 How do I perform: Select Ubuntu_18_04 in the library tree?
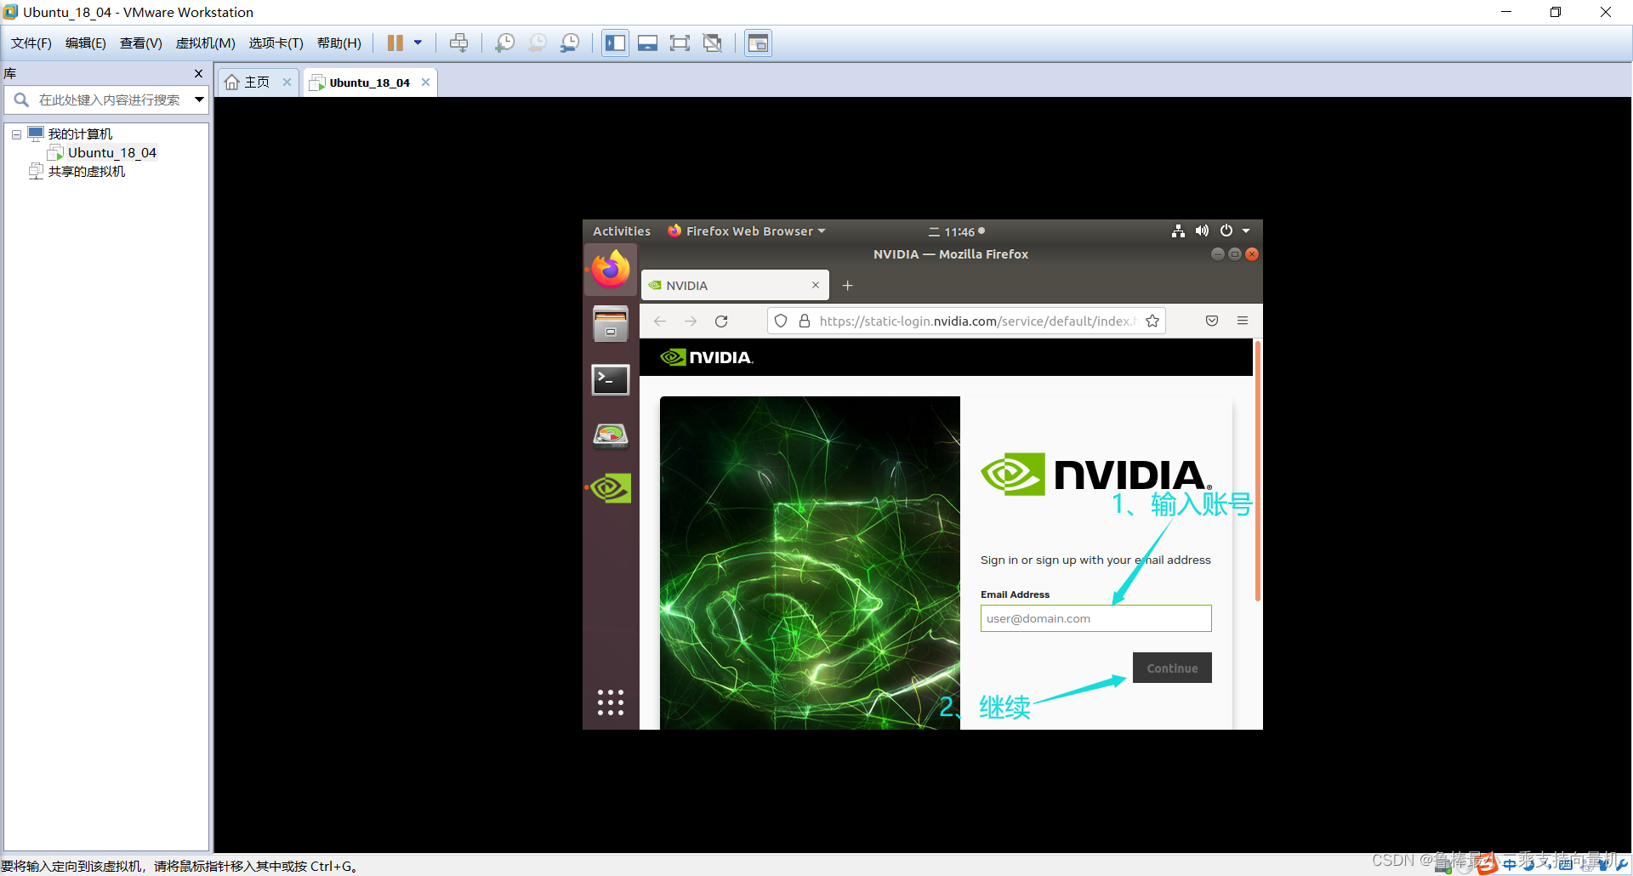pyautogui.click(x=112, y=153)
